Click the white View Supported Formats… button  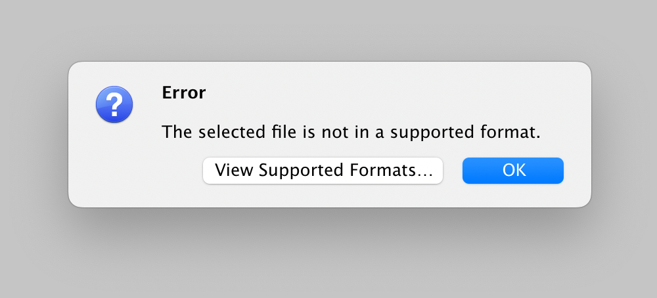pos(323,171)
